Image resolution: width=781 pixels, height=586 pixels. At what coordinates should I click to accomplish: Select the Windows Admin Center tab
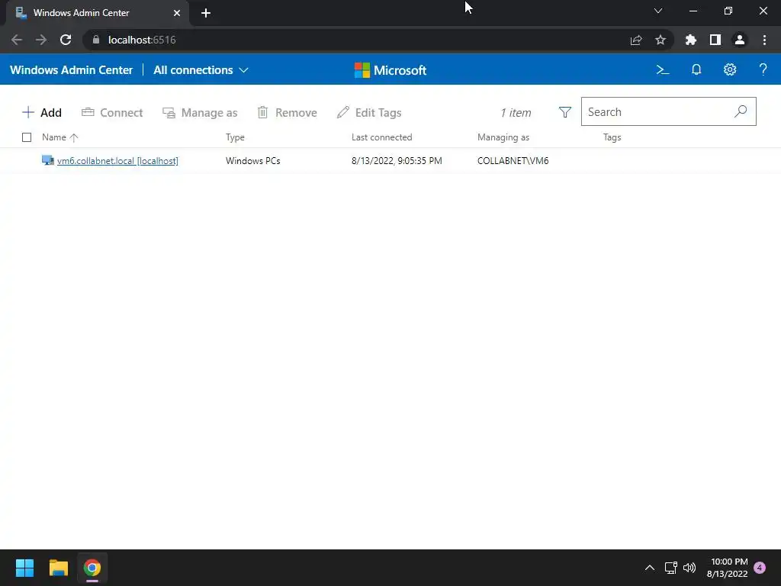(x=98, y=13)
